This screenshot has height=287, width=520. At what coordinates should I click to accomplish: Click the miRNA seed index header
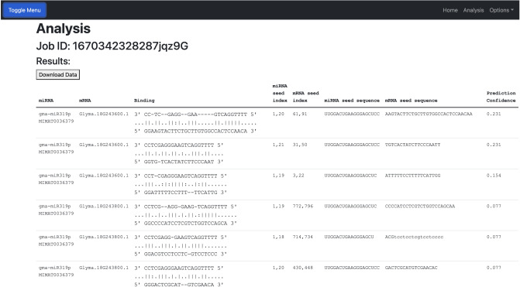click(280, 93)
